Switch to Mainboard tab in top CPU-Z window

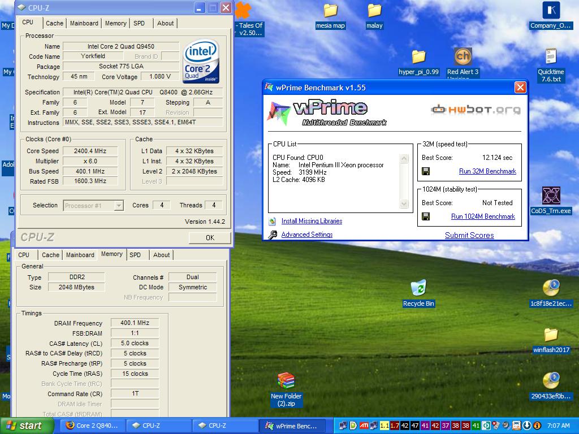[x=84, y=23]
